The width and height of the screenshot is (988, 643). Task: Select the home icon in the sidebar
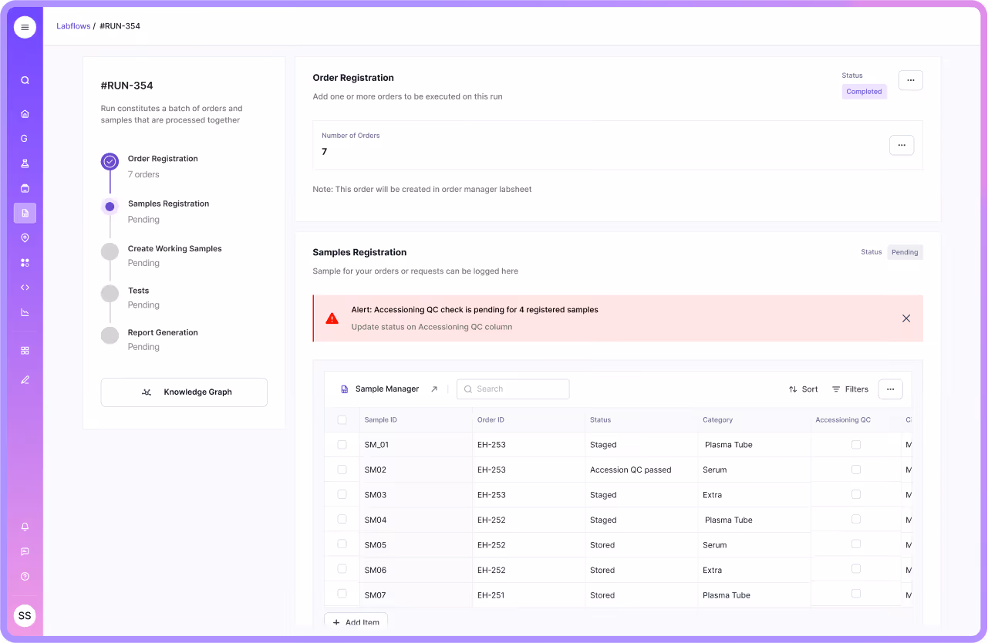24,113
